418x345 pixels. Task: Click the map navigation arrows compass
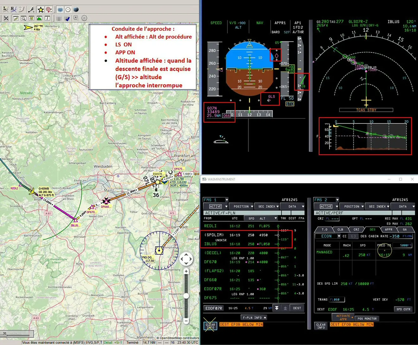point(186,259)
